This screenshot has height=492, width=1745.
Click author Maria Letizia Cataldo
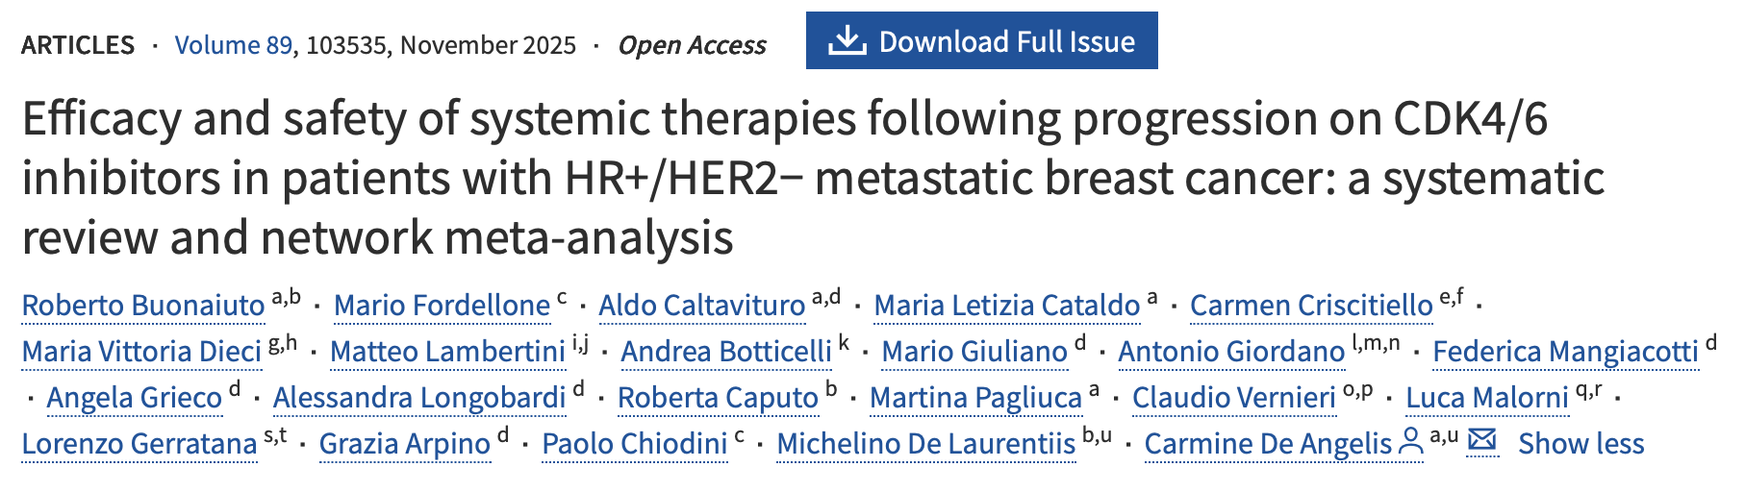pos(1006,306)
